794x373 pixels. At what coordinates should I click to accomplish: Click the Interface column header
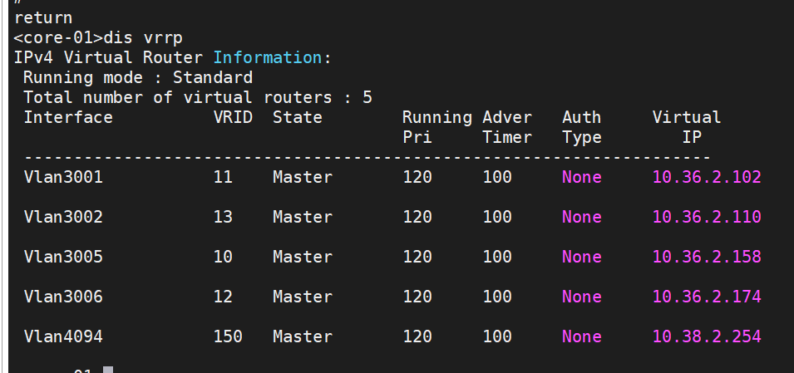(68, 117)
